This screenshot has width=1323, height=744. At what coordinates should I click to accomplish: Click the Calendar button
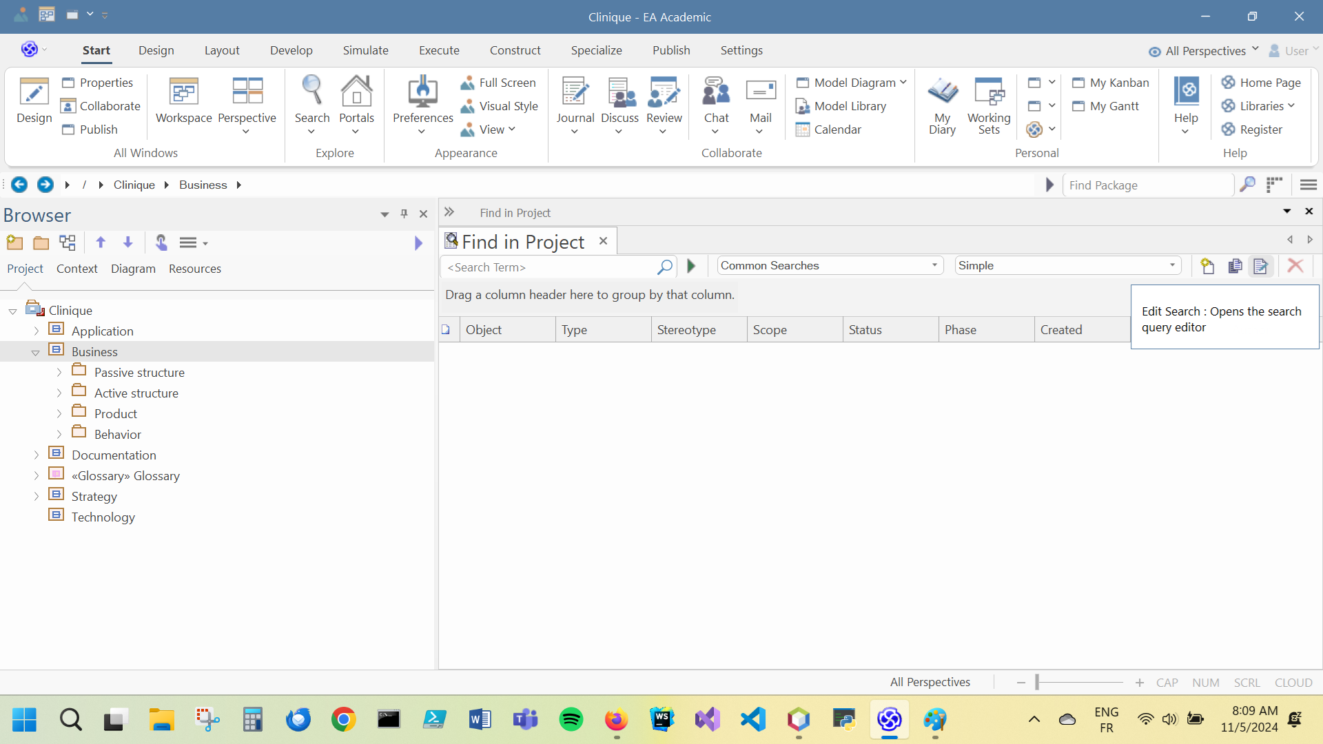click(x=828, y=130)
